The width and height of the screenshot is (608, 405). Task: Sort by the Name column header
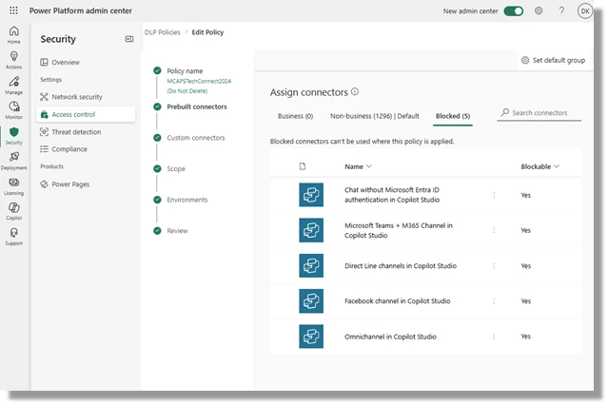[x=358, y=166]
